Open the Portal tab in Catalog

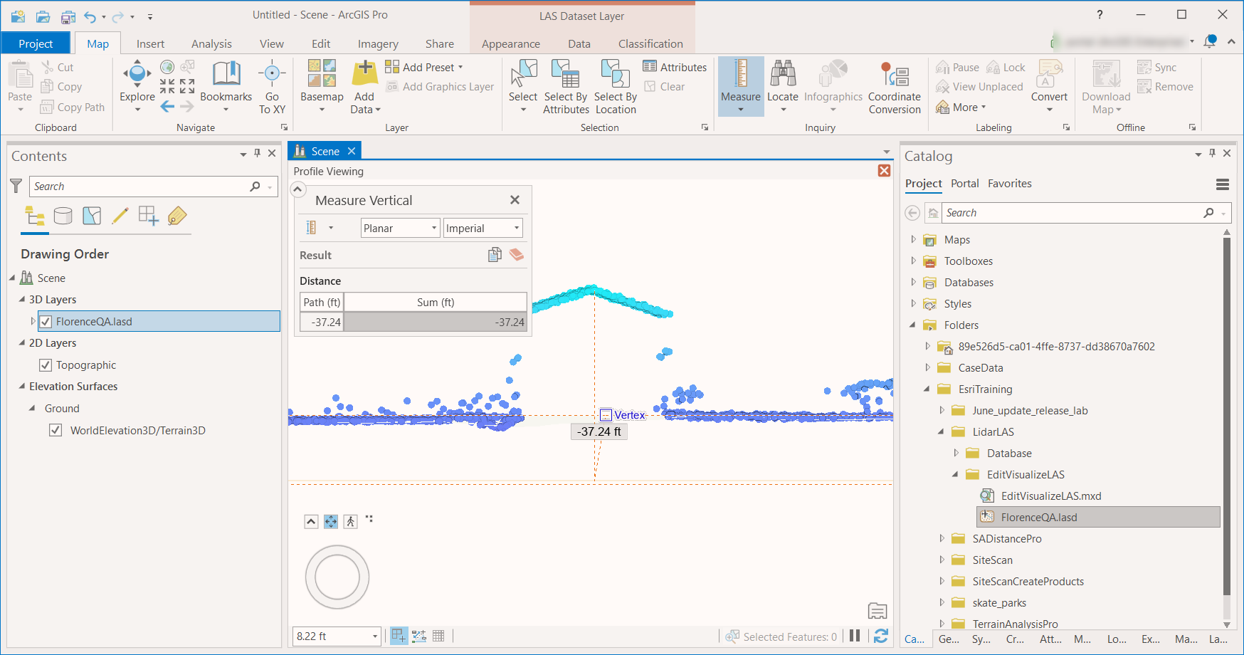coord(964,184)
